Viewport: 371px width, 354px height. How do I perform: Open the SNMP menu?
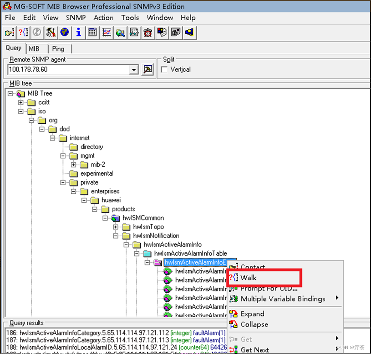pos(75,18)
